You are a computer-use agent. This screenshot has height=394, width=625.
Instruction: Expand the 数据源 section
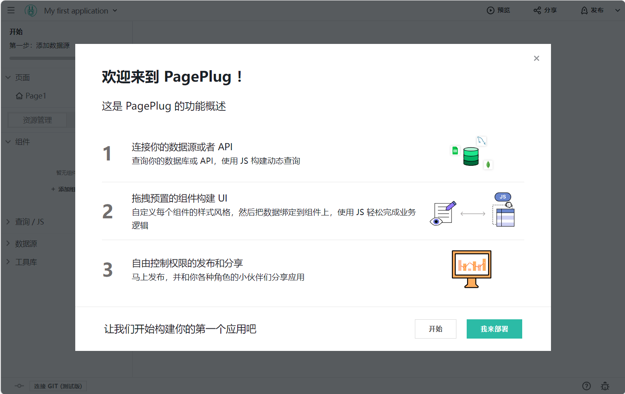pos(8,243)
